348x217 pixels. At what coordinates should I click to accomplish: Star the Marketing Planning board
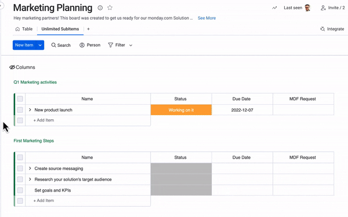(110, 8)
